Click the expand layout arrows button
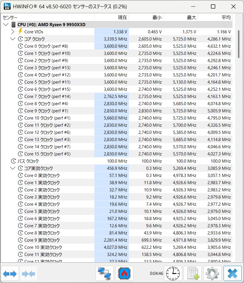 pos(10,274)
